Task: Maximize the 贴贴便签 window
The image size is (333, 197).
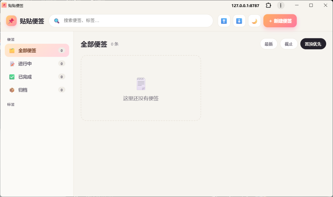Action: [311, 5]
